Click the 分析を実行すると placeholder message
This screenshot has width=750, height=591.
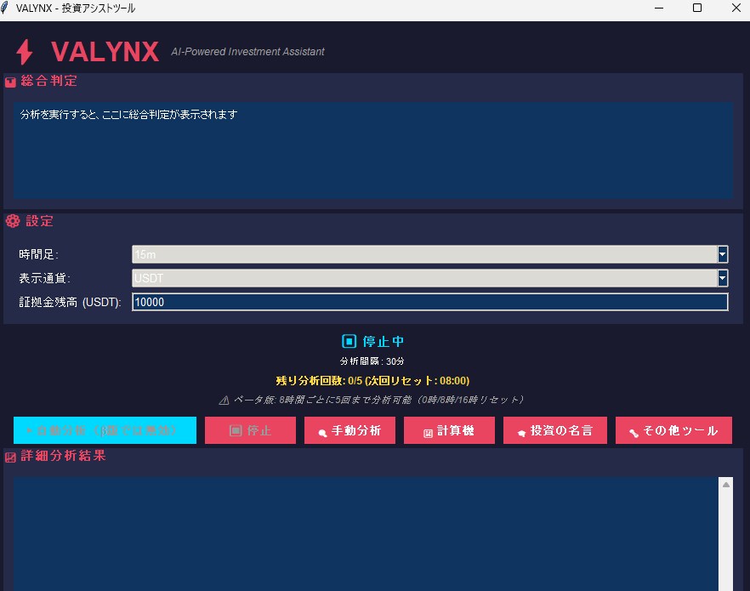(128, 114)
